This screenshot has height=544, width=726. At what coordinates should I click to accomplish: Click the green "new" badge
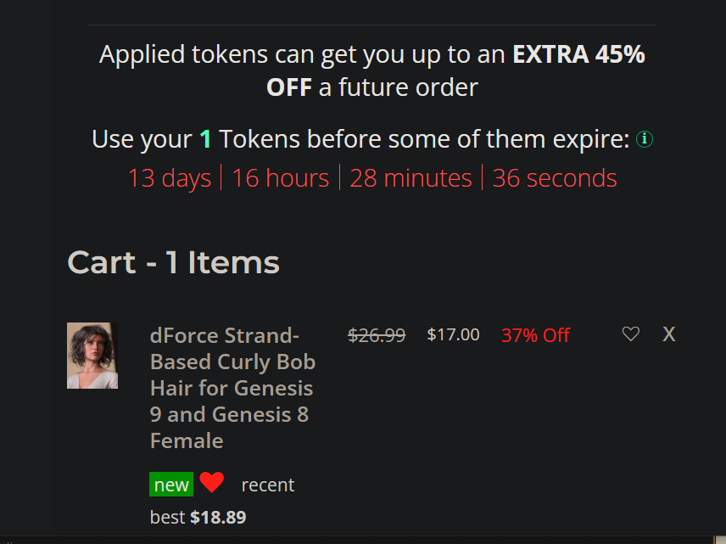[x=171, y=485]
